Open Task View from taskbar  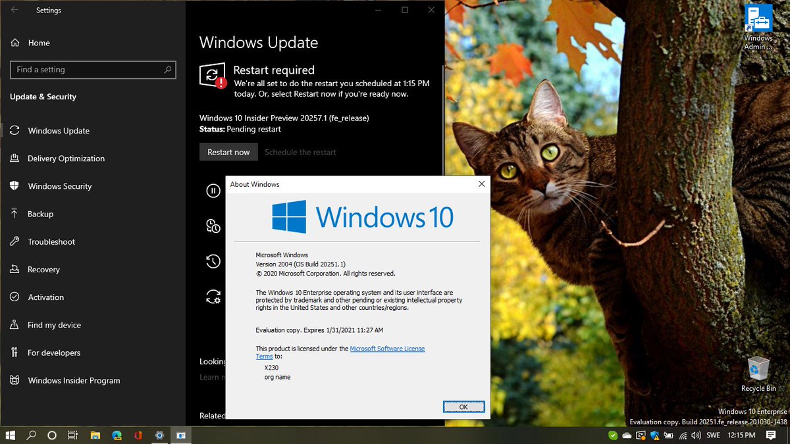[x=73, y=435]
